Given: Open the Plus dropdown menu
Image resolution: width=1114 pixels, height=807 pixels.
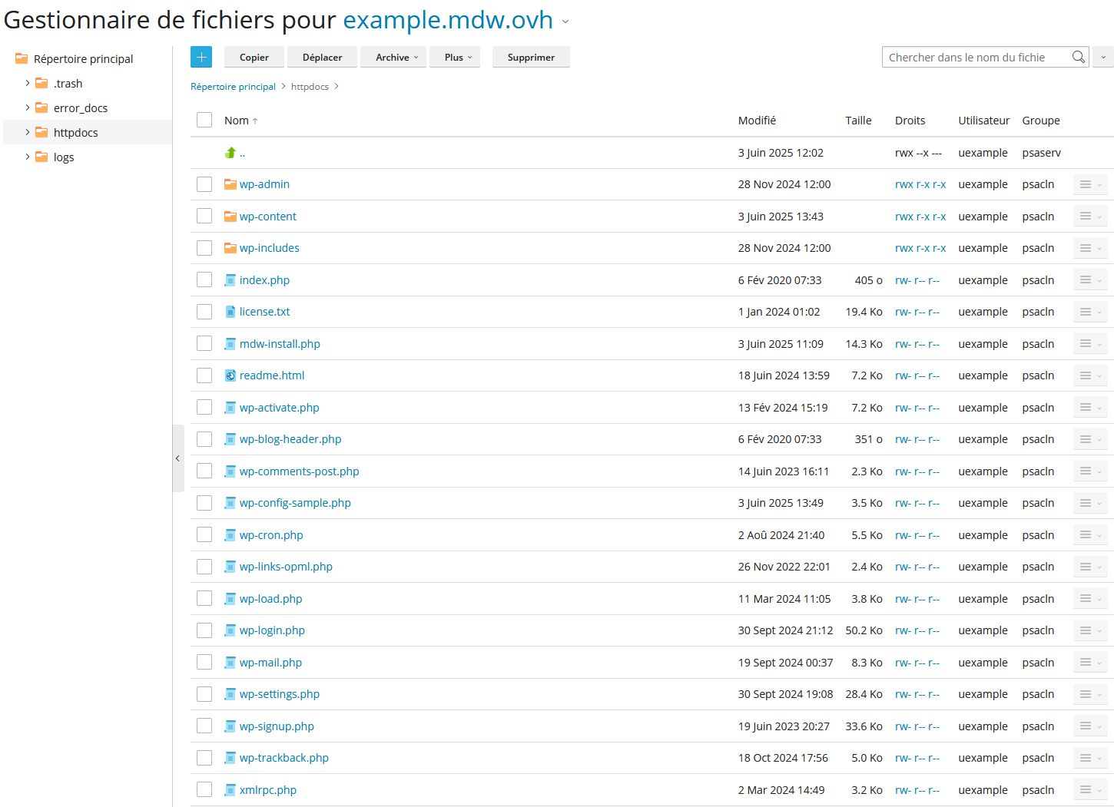Looking at the screenshot, I should (458, 58).
